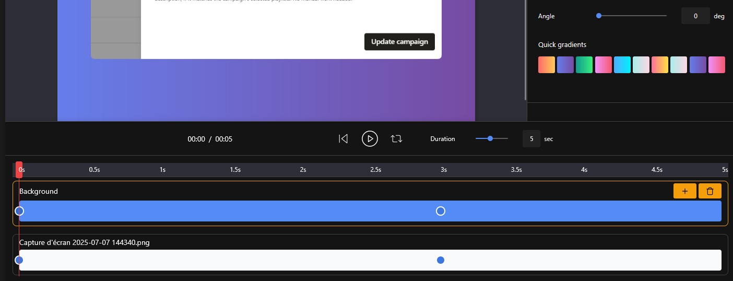The width and height of the screenshot is (733, 281).
Task: Click the preview panel vertical scrollbar
Action: click(525, 50)
